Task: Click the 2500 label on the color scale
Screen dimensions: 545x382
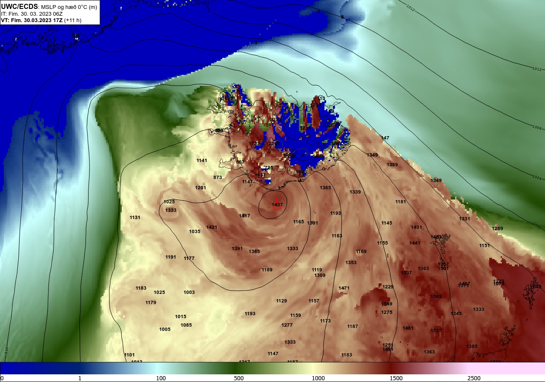Action: pyautogui.click(x=474, y=378)
